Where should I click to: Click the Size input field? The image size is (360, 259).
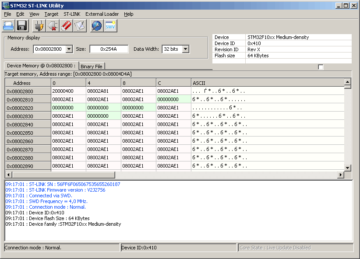[x=109, y=49]
